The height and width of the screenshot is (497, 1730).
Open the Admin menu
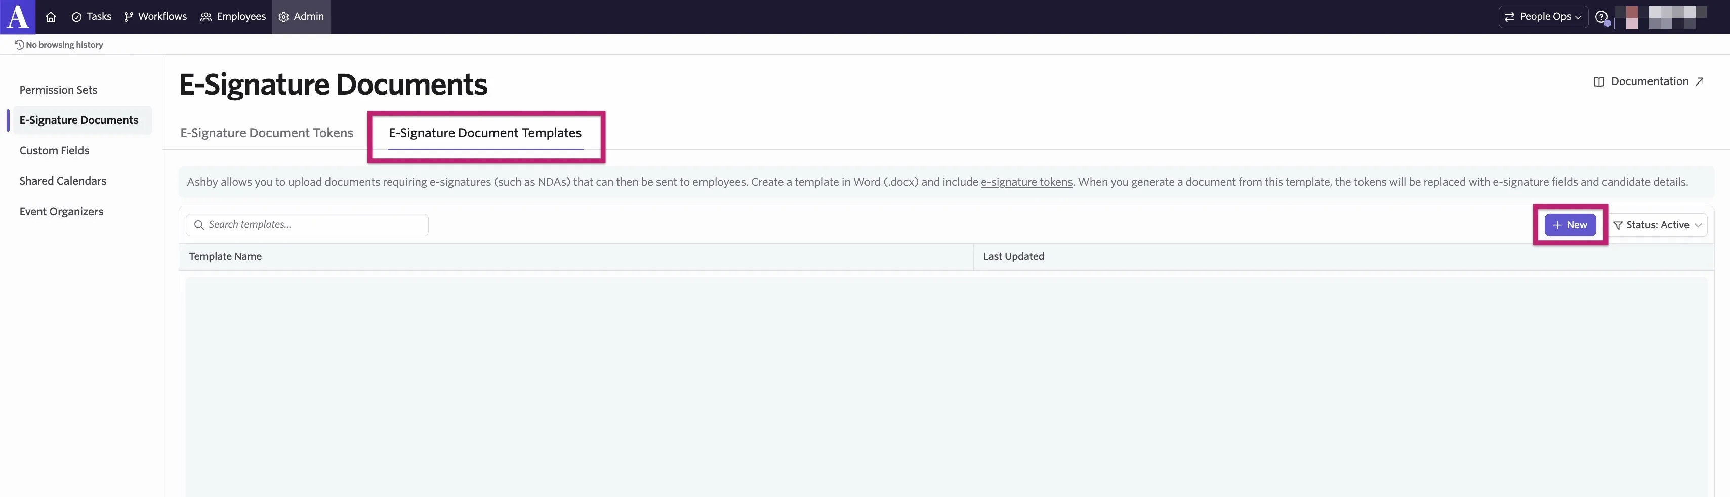tap(302, 17)
